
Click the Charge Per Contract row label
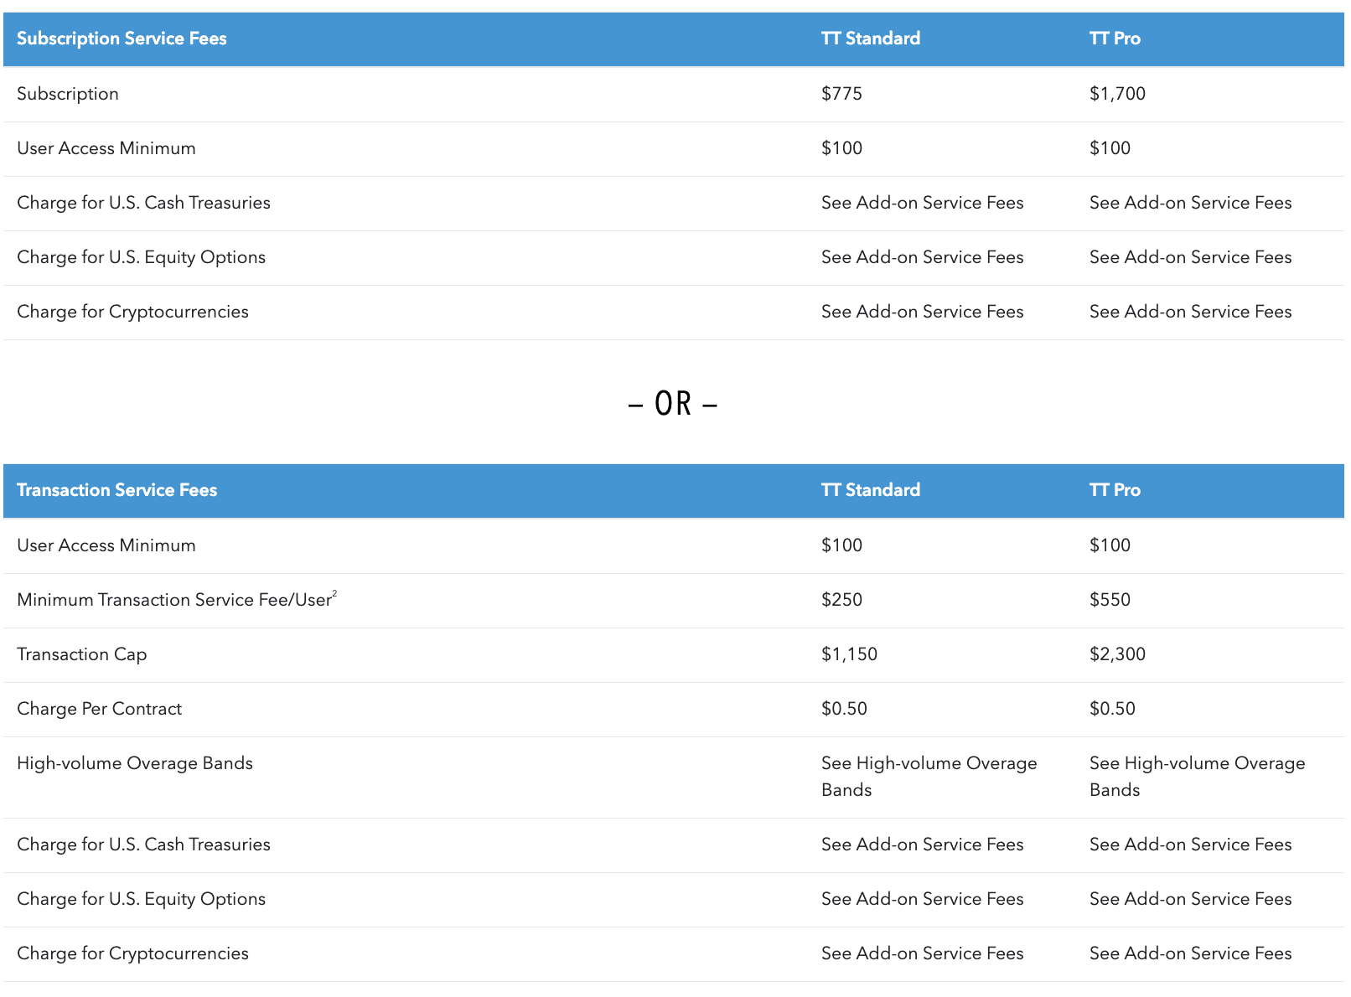coord(99,709)
